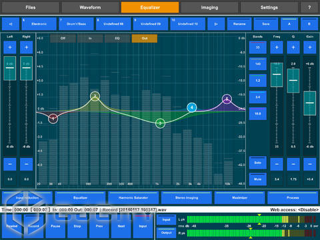Click the Save preset button
Screen dimensions: 320x240
coord(266,24)
